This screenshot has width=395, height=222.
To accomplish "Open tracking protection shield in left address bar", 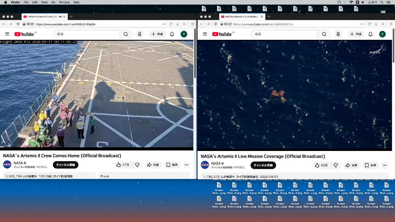I will [x=18, y=24].
